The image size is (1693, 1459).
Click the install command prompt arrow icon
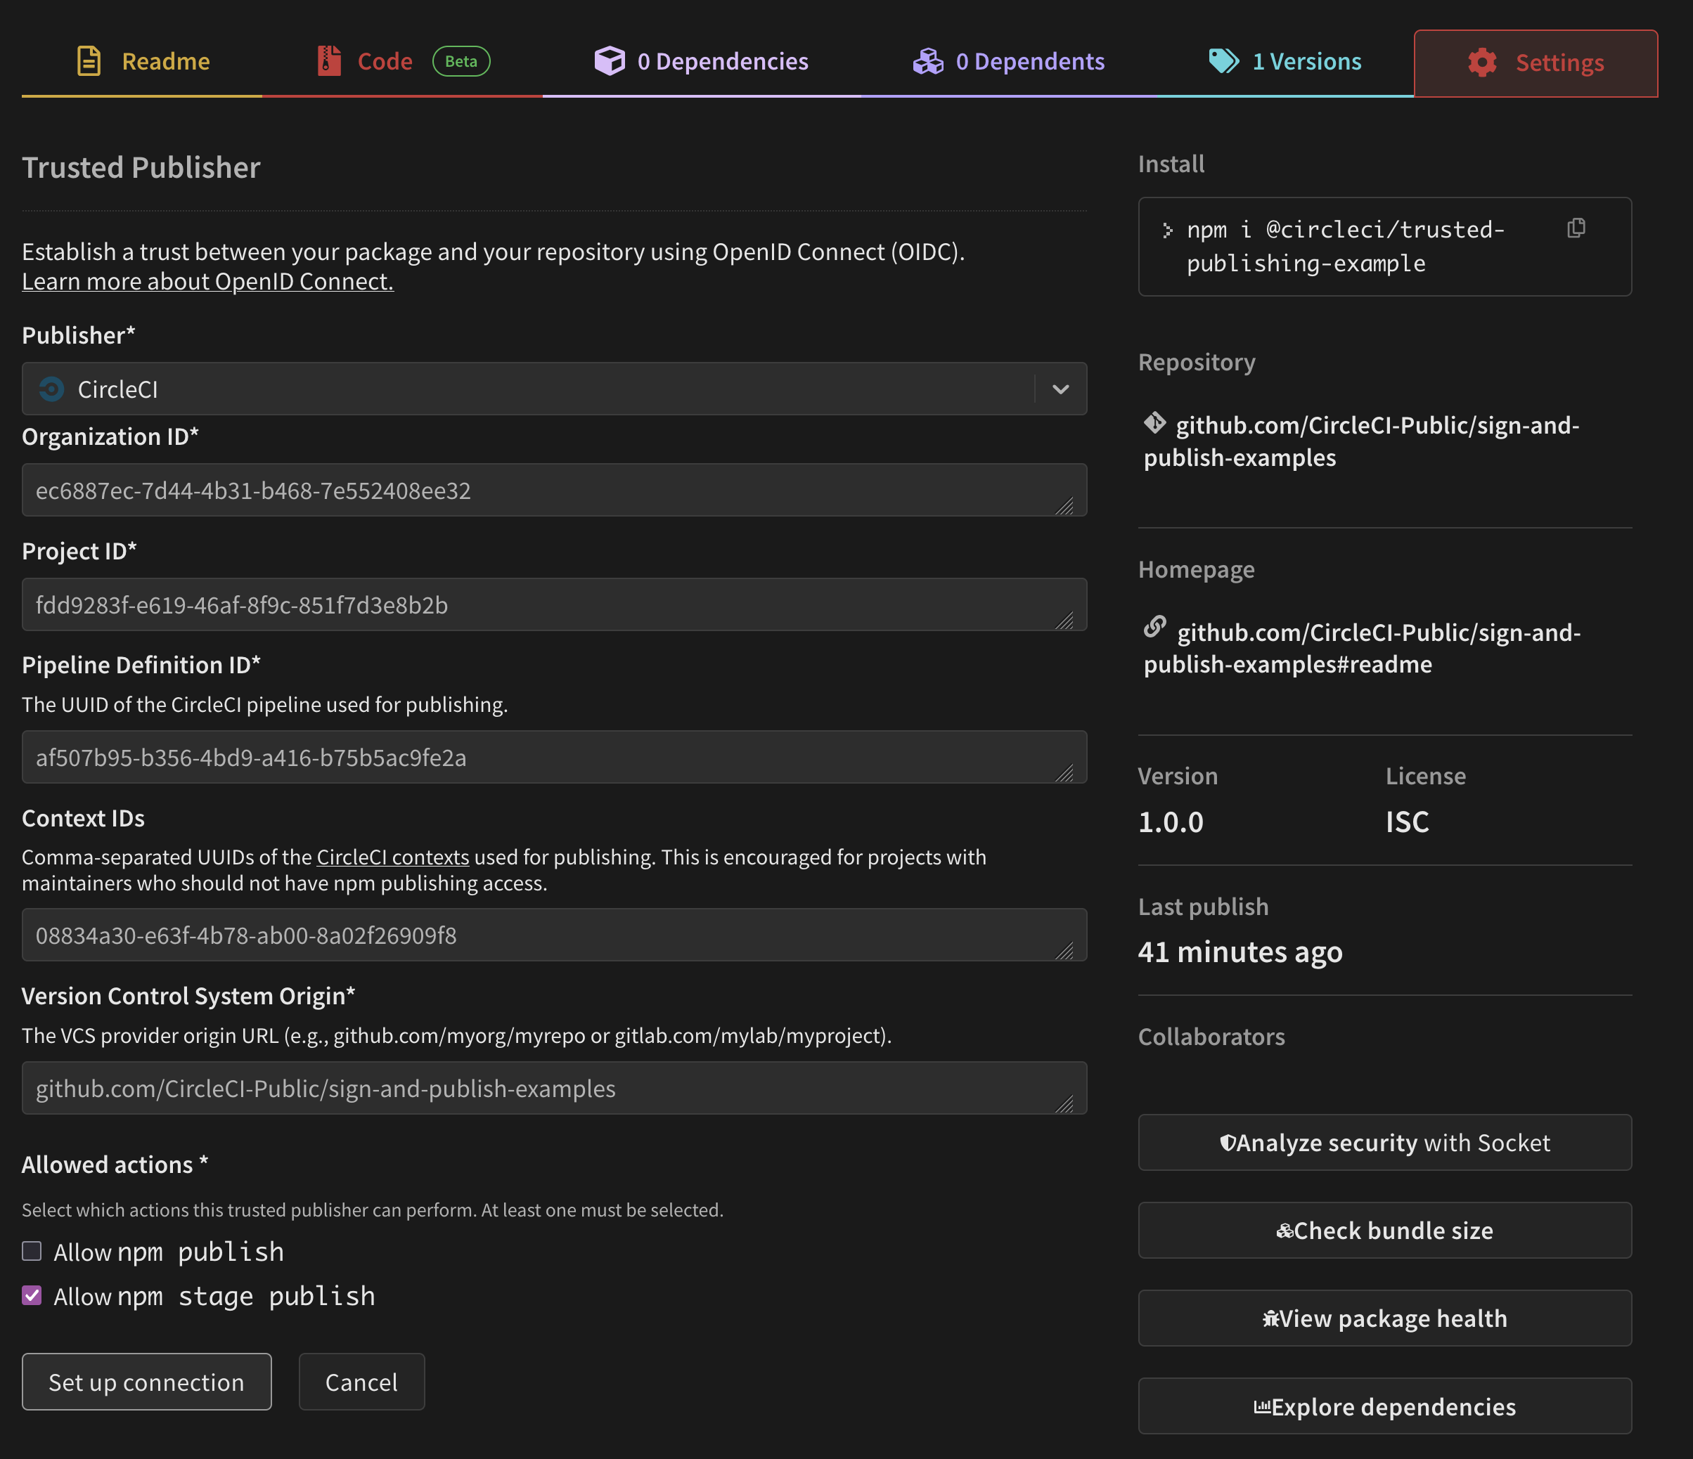coord(1168,231)
